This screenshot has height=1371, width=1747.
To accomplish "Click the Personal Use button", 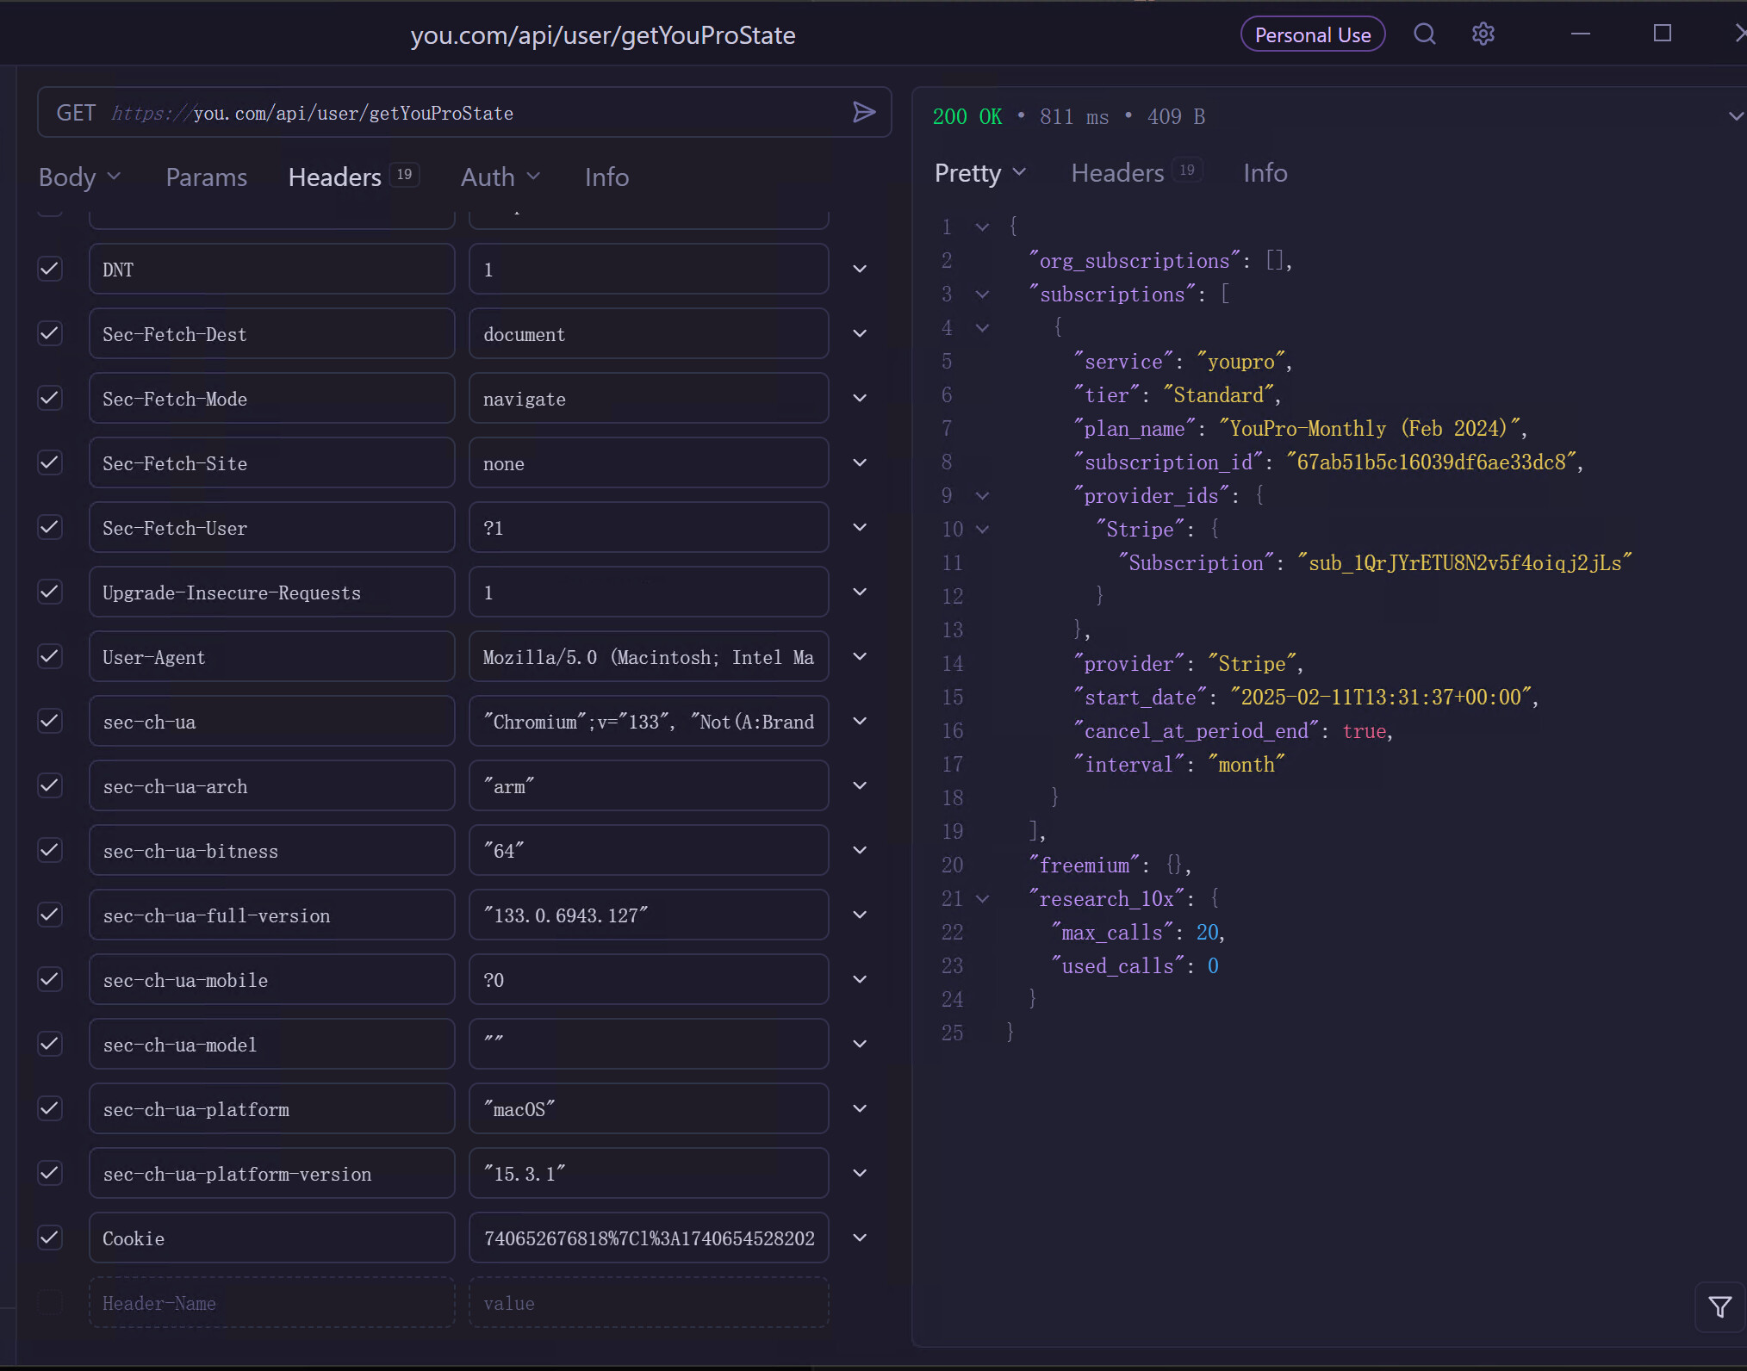I will click(x=1312, y=34).
